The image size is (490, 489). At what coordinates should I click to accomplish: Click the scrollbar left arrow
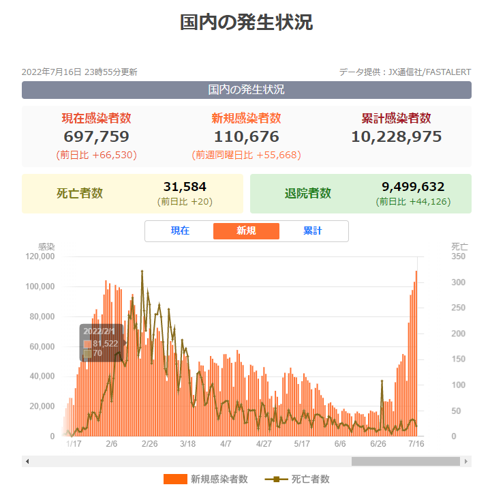[x=27, y=462]
